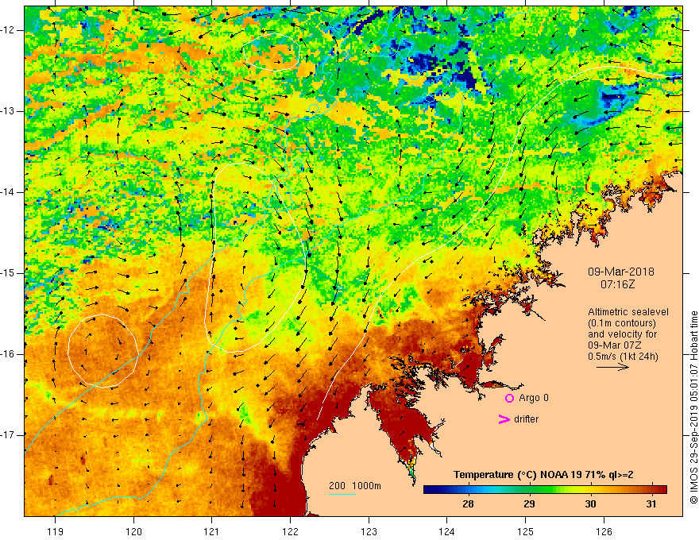This screenshot has height=540, width=699.
Task: Click longitude axis label 120
Action: pos(133,531)
